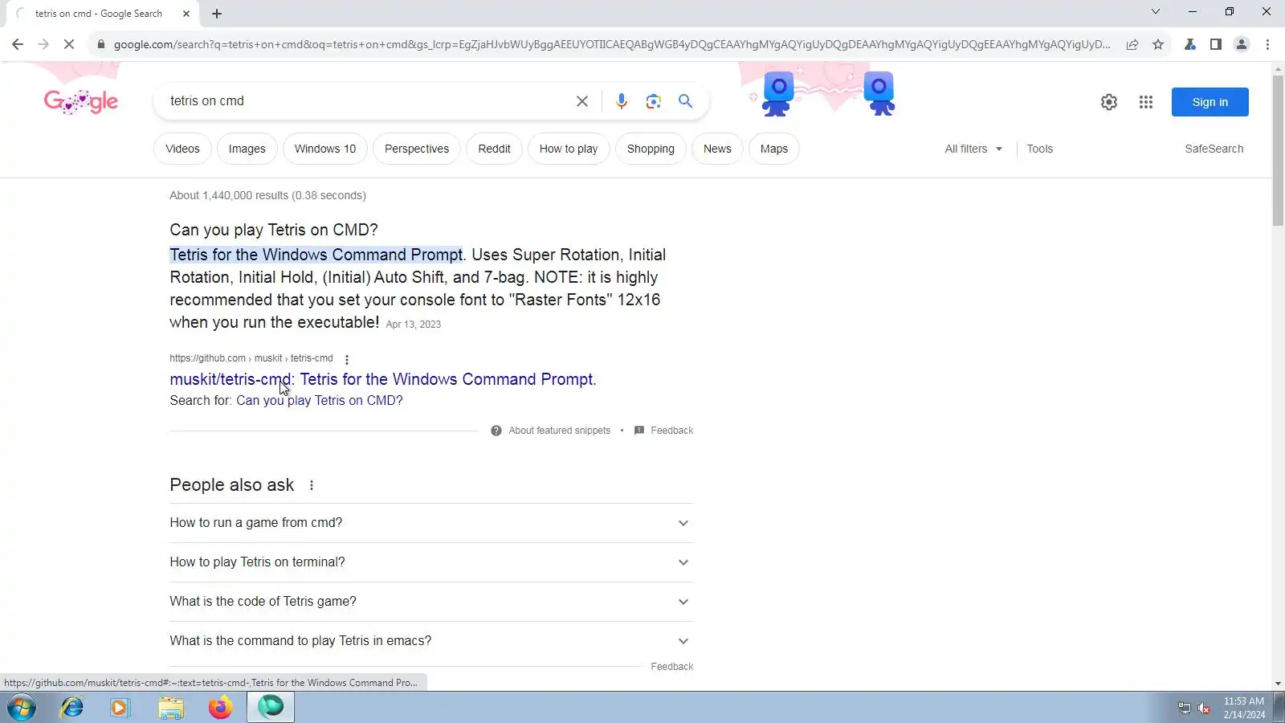Expand 'How to run a game from cmd?'

(431, 523)
